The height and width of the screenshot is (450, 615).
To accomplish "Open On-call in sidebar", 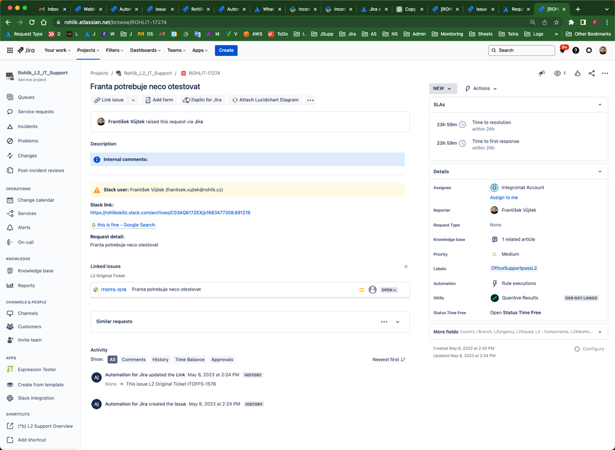I will point(25,242).
